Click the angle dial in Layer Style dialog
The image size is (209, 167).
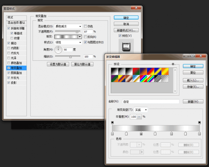pyautogui.click(x=58, y=50)
